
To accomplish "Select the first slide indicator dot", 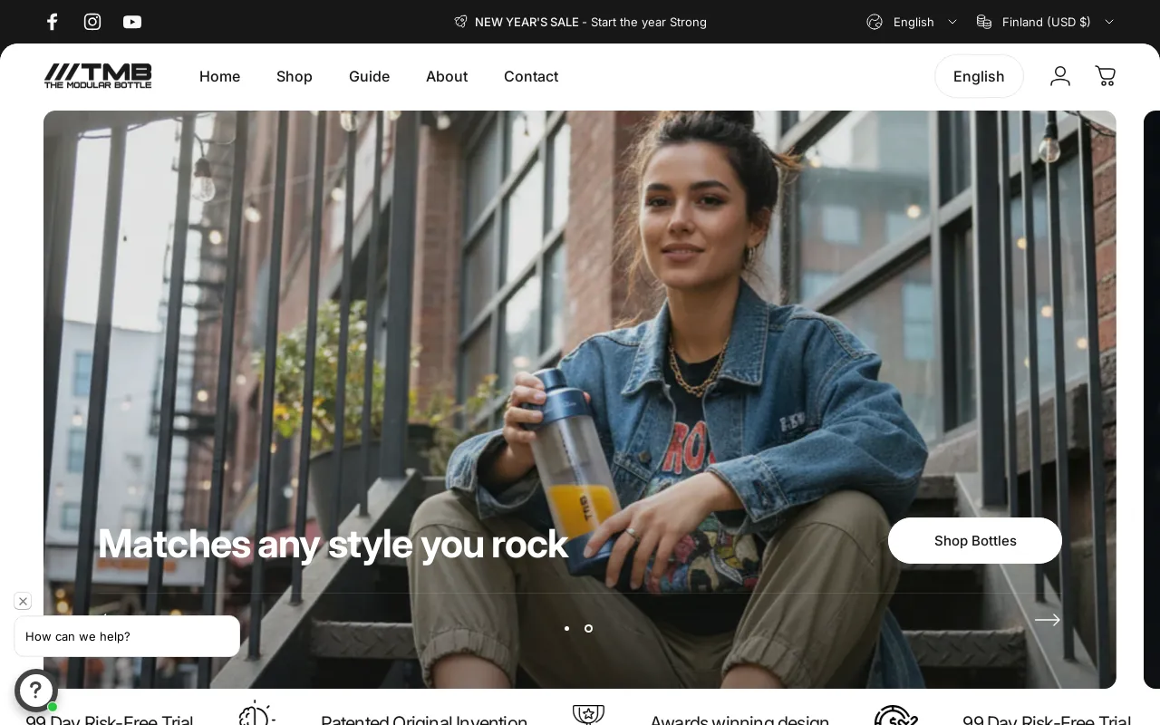I will [x=566, y=628].
